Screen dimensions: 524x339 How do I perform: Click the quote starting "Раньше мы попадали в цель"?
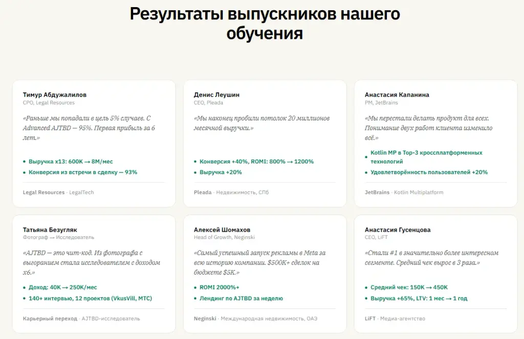89,128
